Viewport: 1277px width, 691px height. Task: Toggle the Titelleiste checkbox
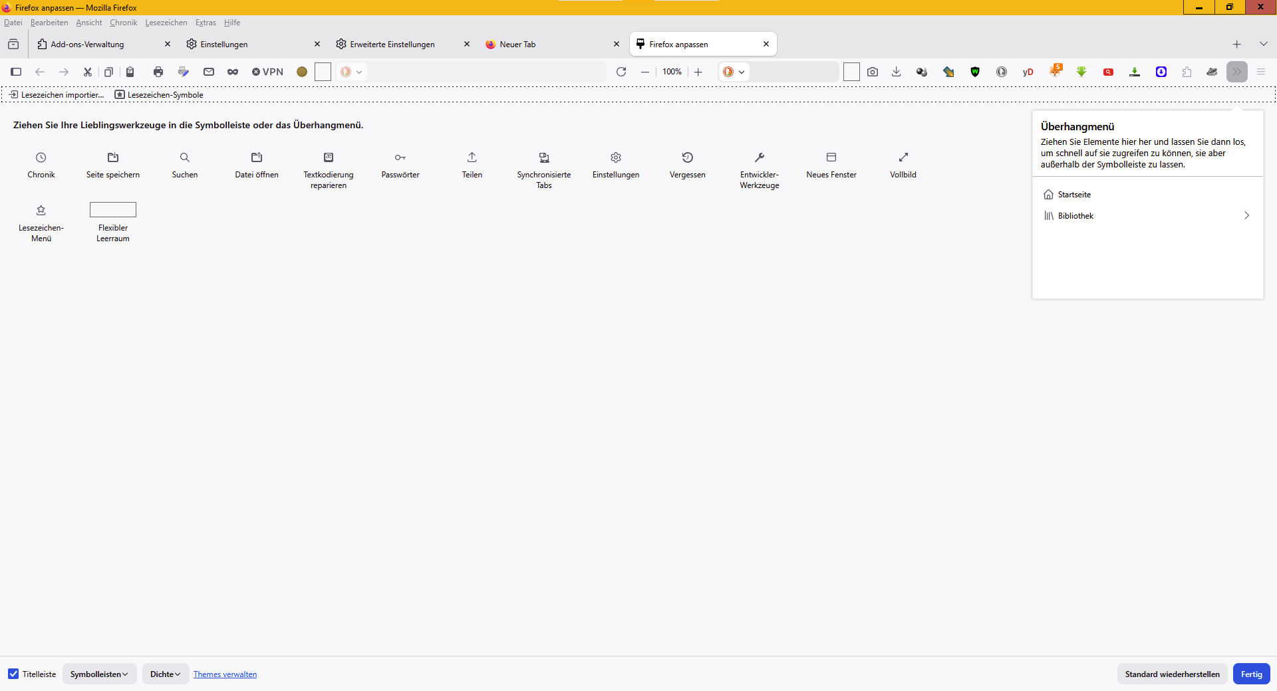(13, 674)
